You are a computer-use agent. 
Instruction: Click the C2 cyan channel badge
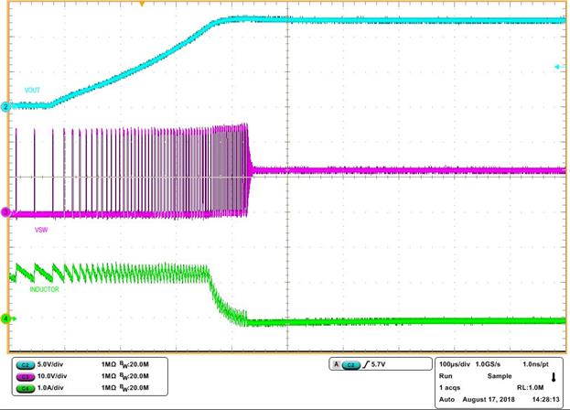click(x=23, y=365)
